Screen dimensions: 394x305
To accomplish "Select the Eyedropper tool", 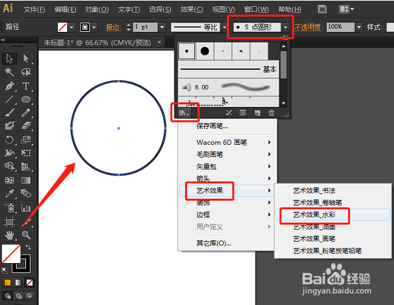I will click(x=9, y=193).
